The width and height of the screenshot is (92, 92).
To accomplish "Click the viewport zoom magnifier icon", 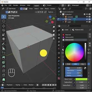I will pyautogui.click(x=54, y=27).
